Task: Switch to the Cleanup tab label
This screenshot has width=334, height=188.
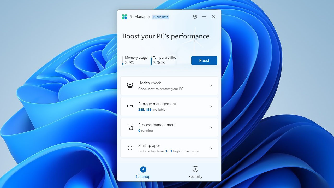Action: tap(143, 177)
